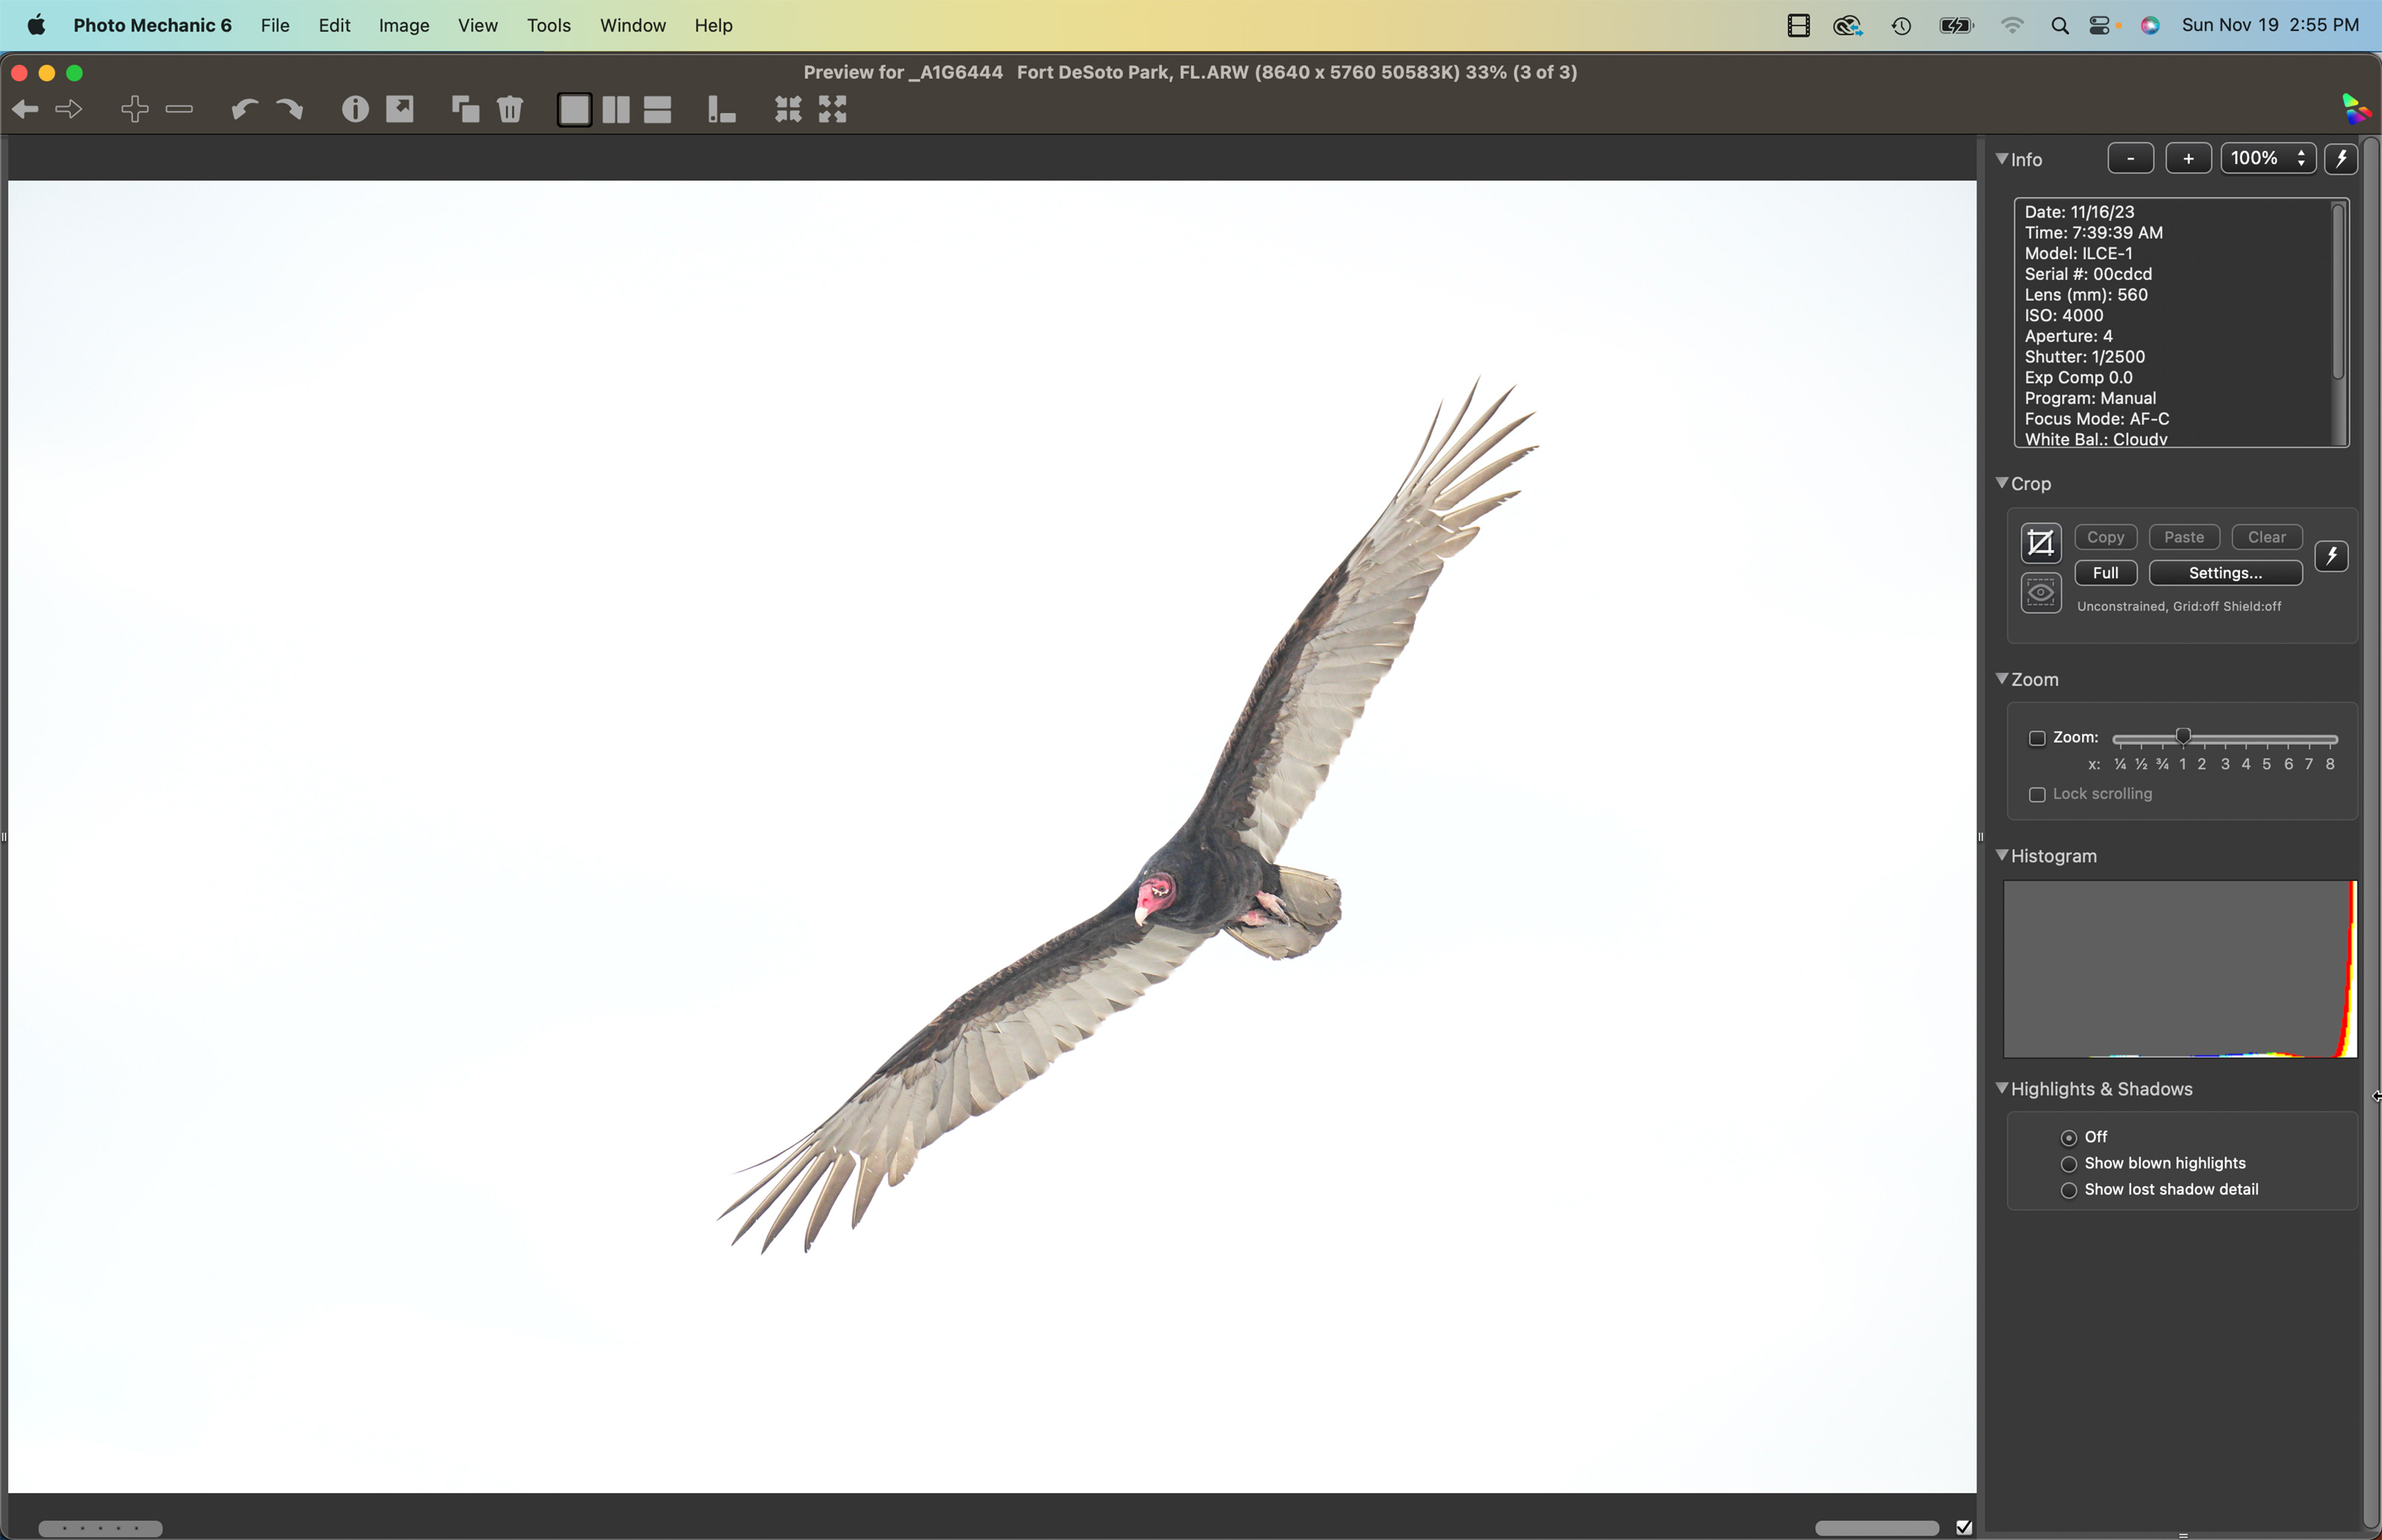Click the Camera Bits colorful logo icon
The width and height of the screenshot is (2382, 1540).
point(2355,109)
